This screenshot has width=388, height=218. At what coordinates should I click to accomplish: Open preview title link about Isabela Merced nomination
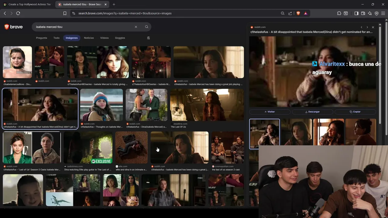(x=311, y=32)
